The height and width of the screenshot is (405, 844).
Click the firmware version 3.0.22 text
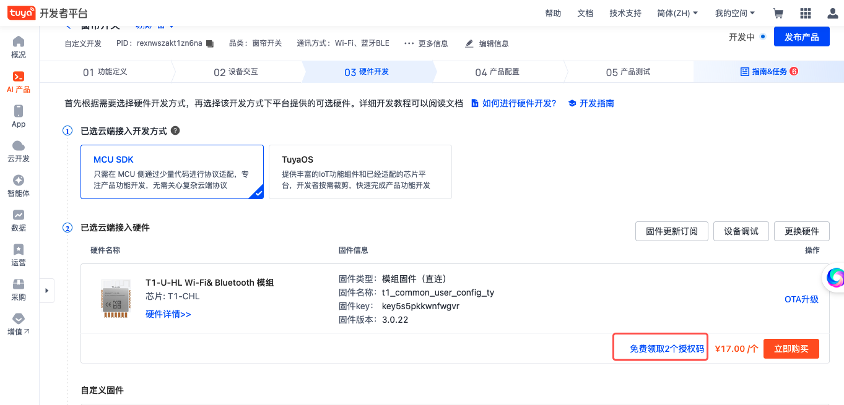click(x=395, y=320)
